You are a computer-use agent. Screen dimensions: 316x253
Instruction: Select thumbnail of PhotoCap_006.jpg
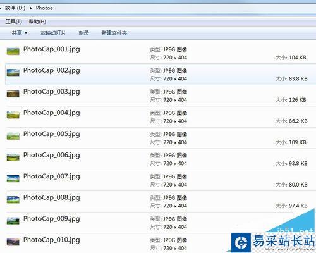point(13,157)
